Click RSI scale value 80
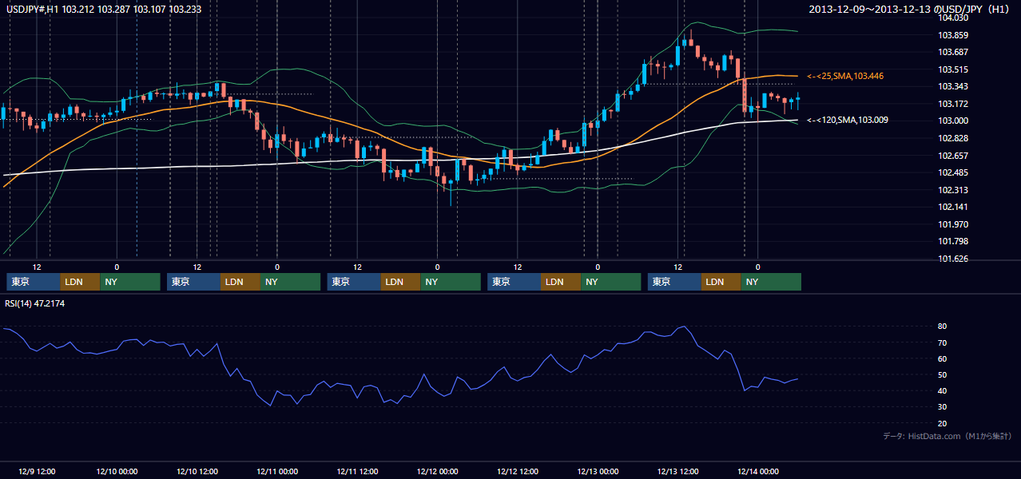The height and width of the screenshot is (479, 1021). tap(943, 327)
